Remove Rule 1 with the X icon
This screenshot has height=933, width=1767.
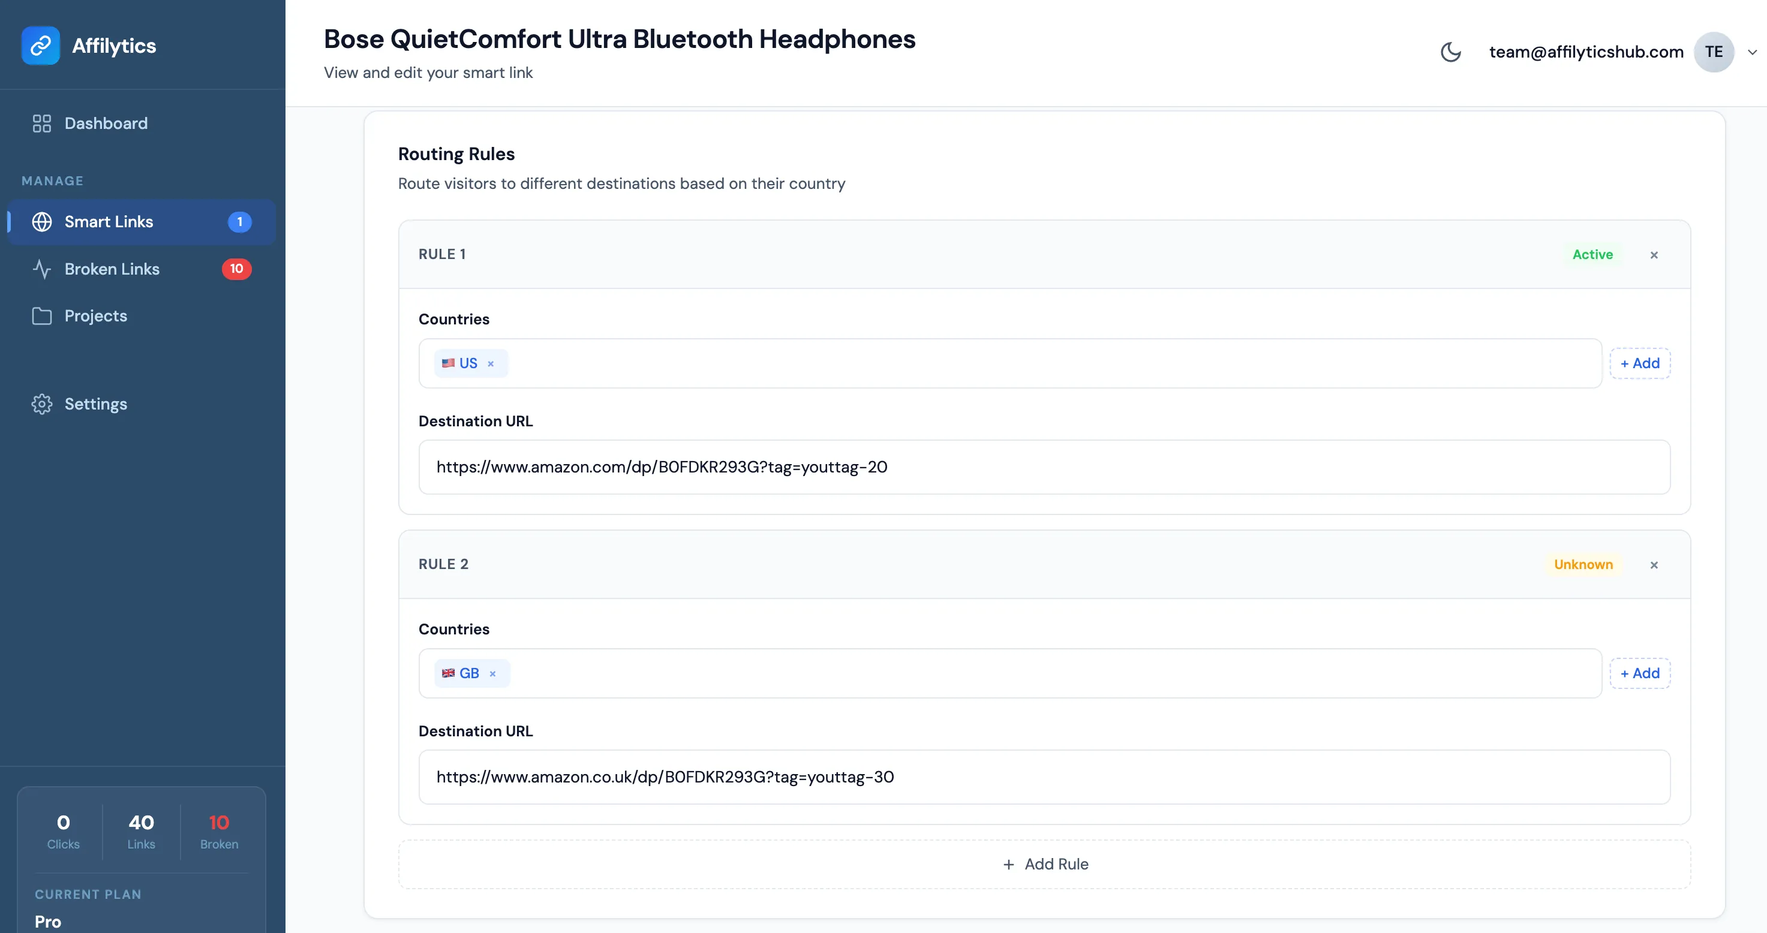point(1654,255)
